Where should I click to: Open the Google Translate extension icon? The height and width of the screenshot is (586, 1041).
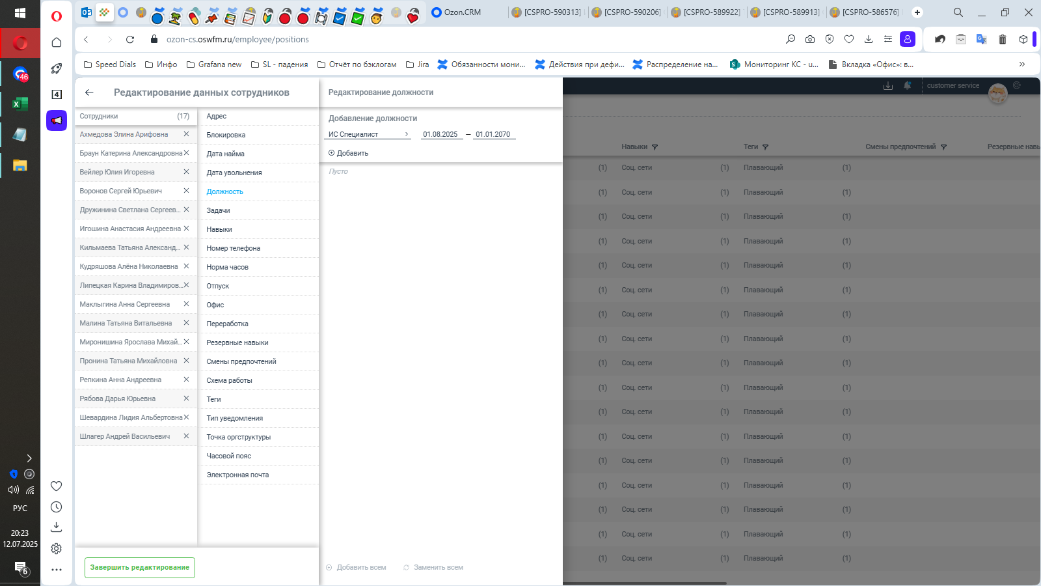click(982, 39)
